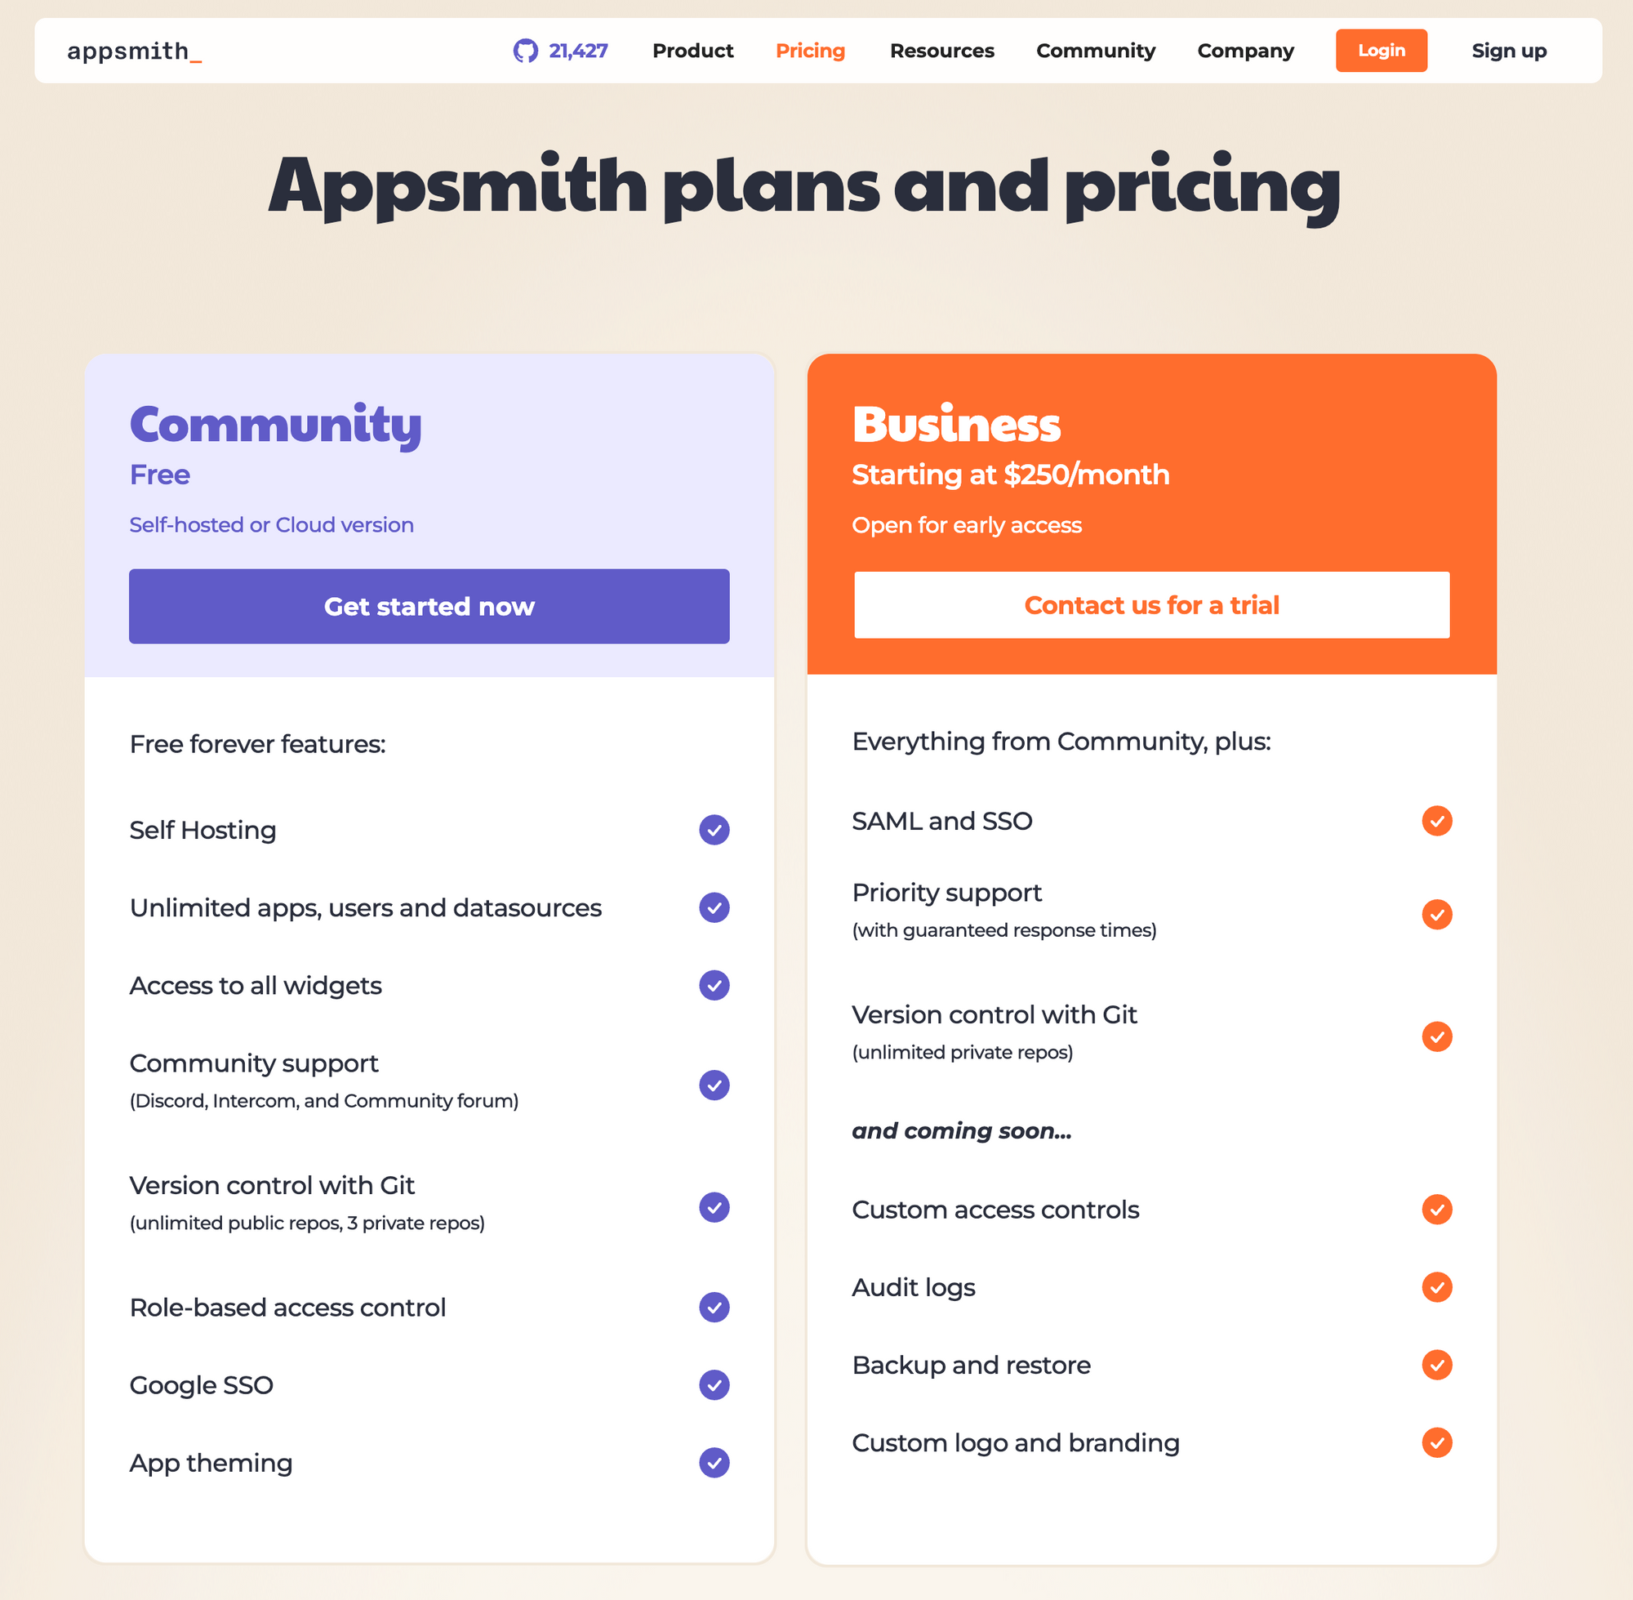Open the Community navigation menu

pos(1096,51)
